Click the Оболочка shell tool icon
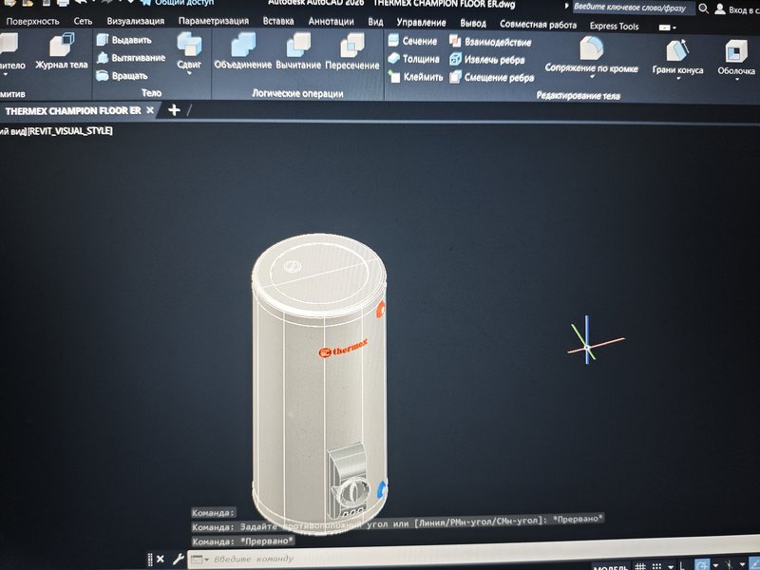This screenshot has height=570, width=760. click(735, 51)
